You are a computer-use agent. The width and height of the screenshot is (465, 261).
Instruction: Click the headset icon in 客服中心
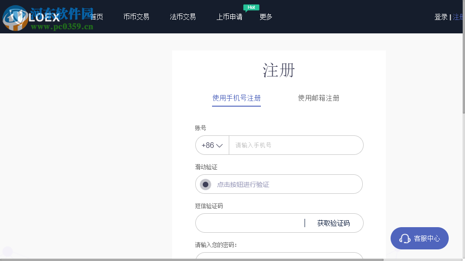[405, 238]
